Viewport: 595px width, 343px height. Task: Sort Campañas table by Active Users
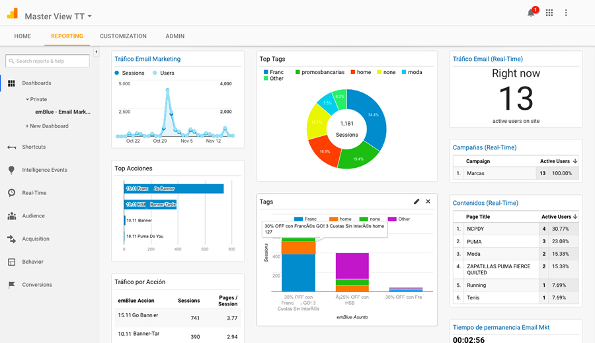559,161
